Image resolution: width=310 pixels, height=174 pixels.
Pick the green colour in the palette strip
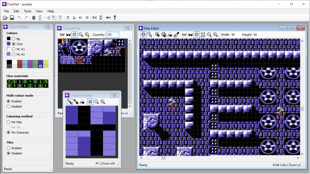35,64
